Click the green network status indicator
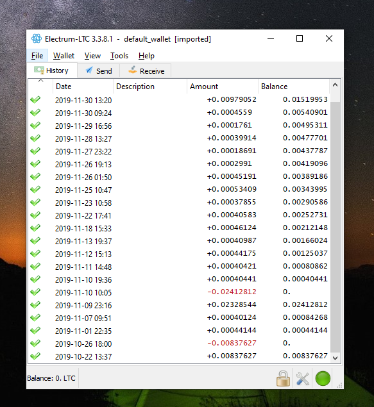 (323, 378)
